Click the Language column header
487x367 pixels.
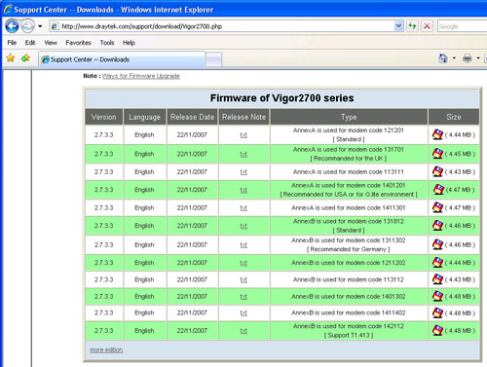pyautogui.click(x=144, y=117)
